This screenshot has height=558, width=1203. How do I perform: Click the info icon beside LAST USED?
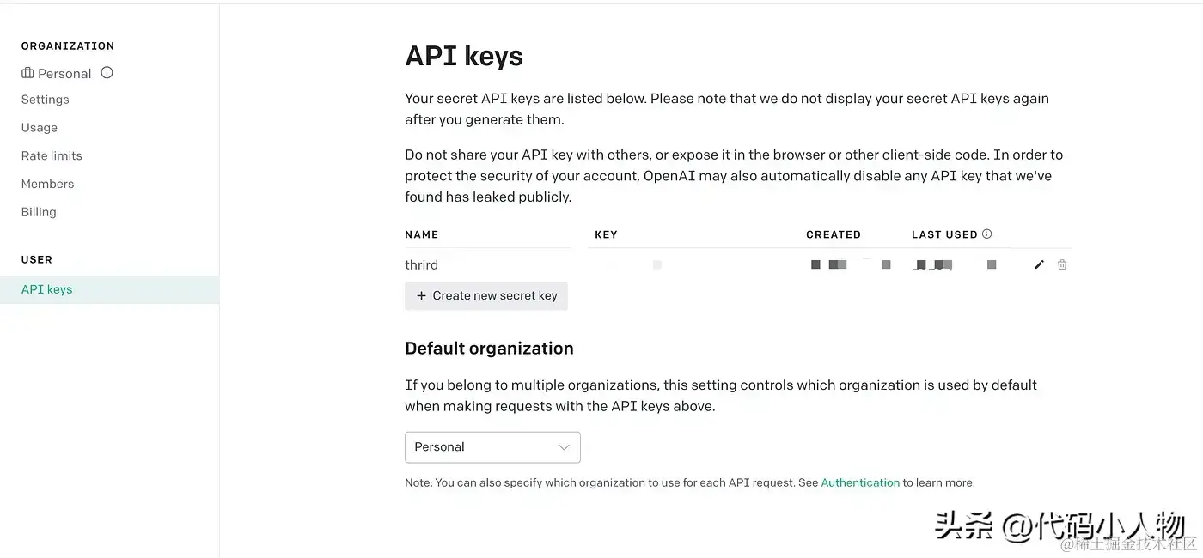986,234
